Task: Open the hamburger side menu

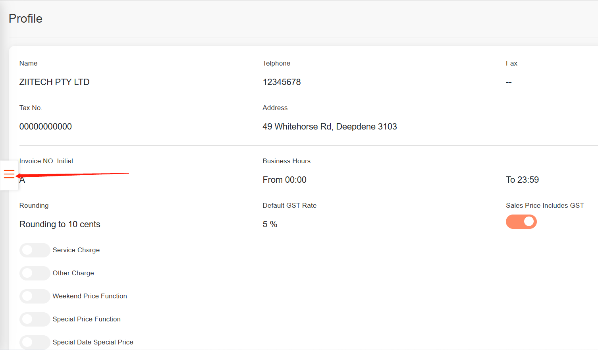Action: coord(9,174)
